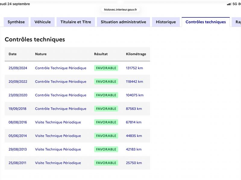Select the Contrôles techniques tab
This screenshot has height=180, width=241.
pyautogui.click(x=206, y=22)
